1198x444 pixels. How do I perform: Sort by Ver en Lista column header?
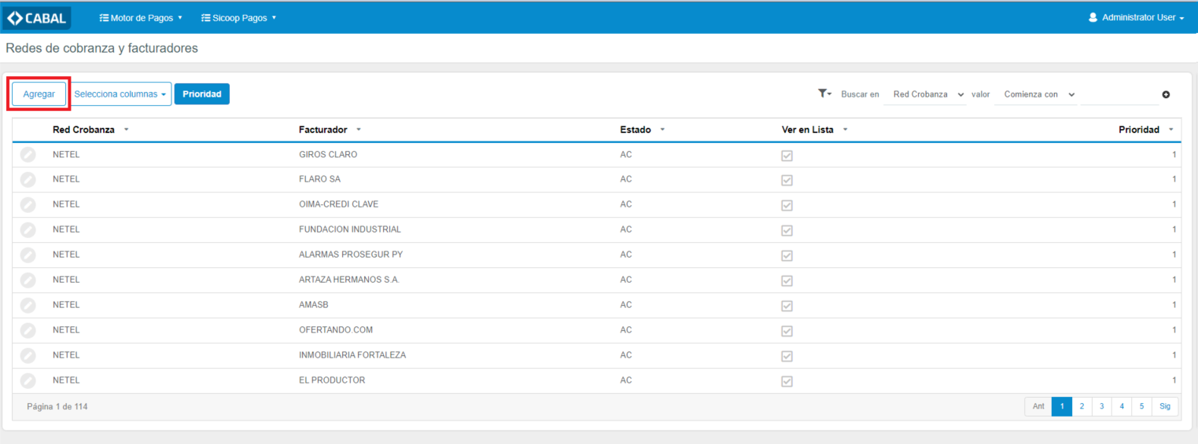tap(809, 130)
